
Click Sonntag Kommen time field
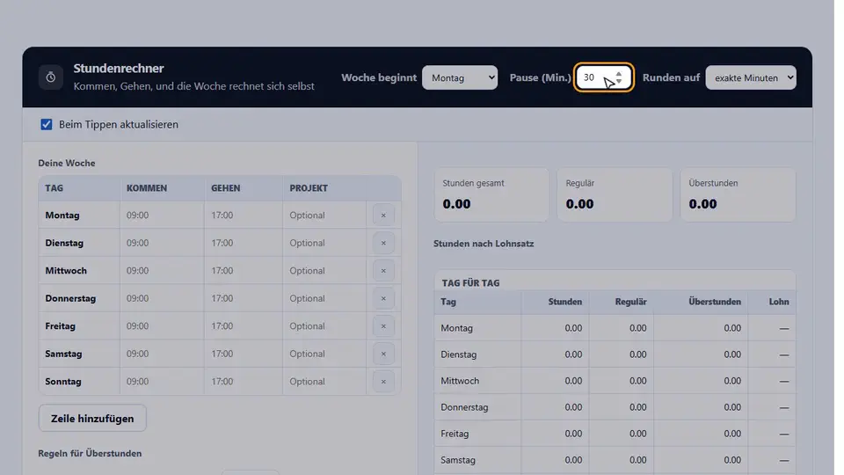point(162,382)
